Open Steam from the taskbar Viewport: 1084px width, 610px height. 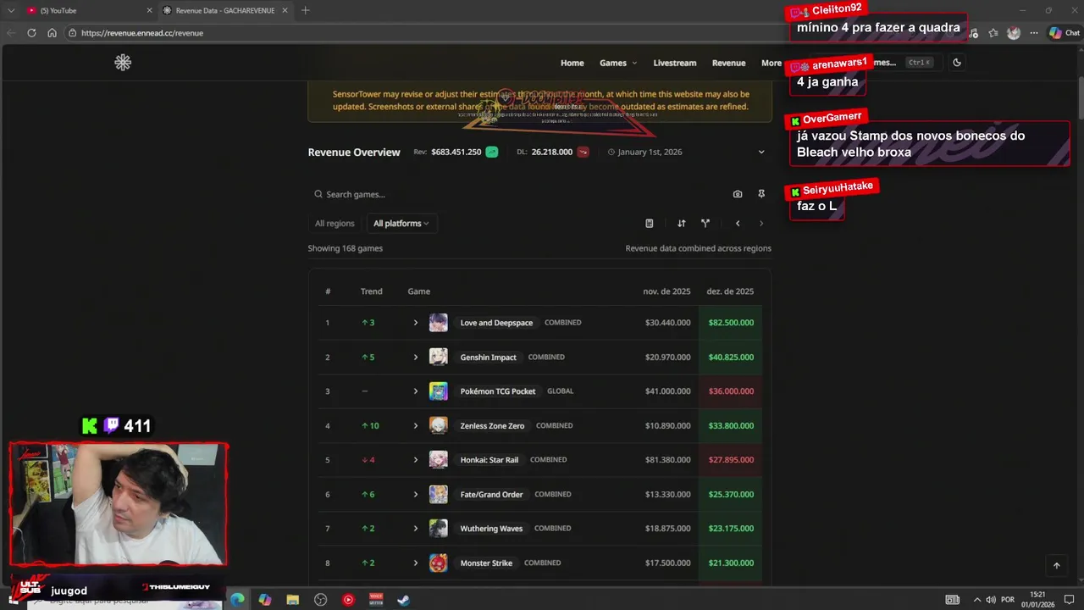404,600
